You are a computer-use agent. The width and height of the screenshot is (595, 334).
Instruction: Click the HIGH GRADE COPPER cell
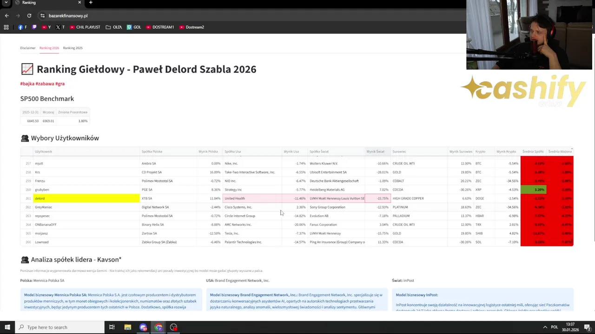point(419,198)
